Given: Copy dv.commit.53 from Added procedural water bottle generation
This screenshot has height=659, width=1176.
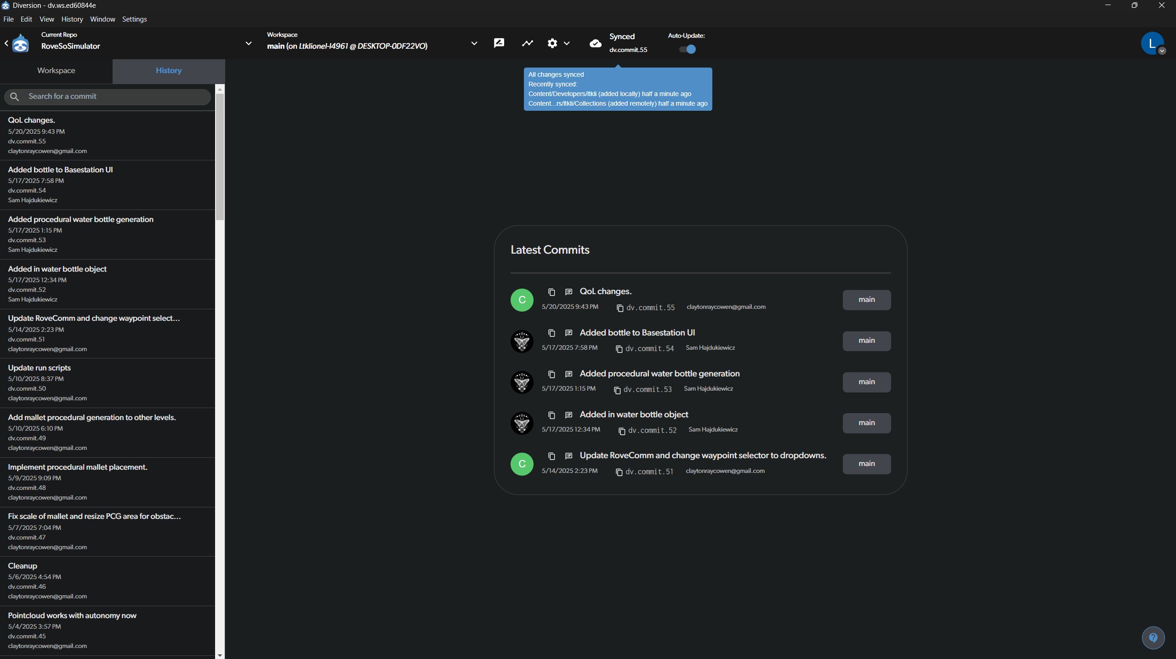Looking at the screenshot, I should point(617,390).
